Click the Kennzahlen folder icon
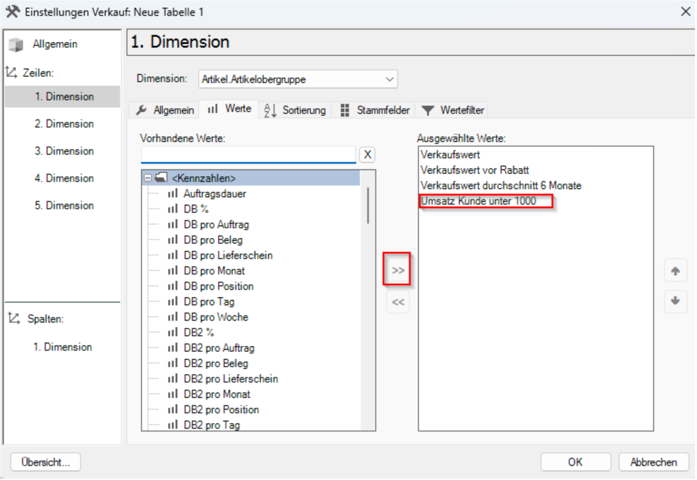 (161, 178)
